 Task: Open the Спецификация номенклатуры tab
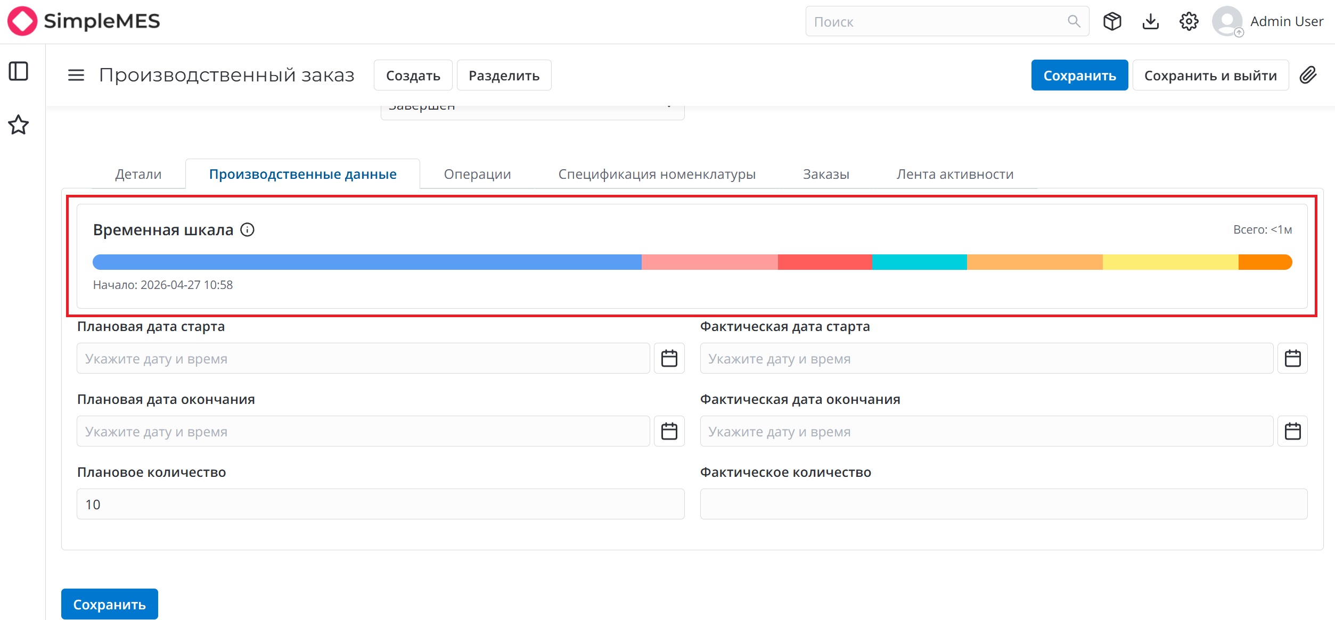point(657,174)
